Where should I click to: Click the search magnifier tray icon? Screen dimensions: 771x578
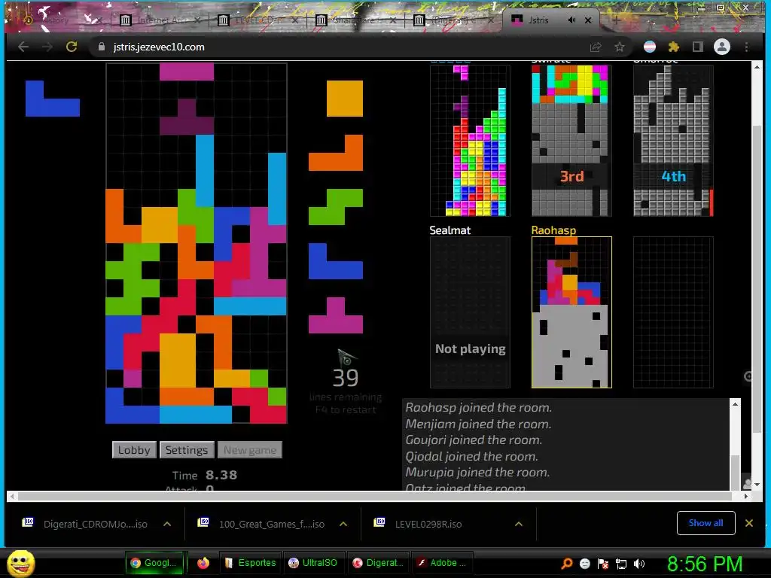coord(567,564)
